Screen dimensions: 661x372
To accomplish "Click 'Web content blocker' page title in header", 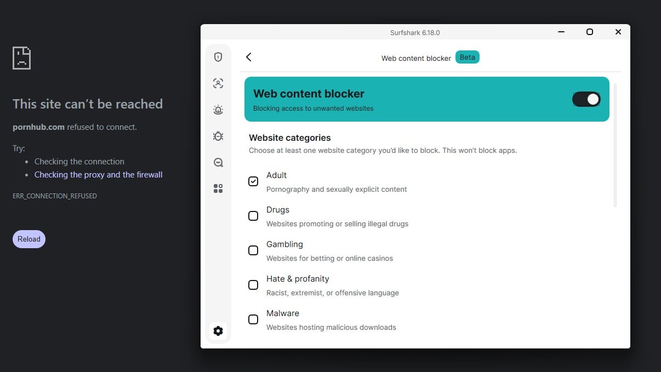I will pyautogui.click(x=417, y=58).
